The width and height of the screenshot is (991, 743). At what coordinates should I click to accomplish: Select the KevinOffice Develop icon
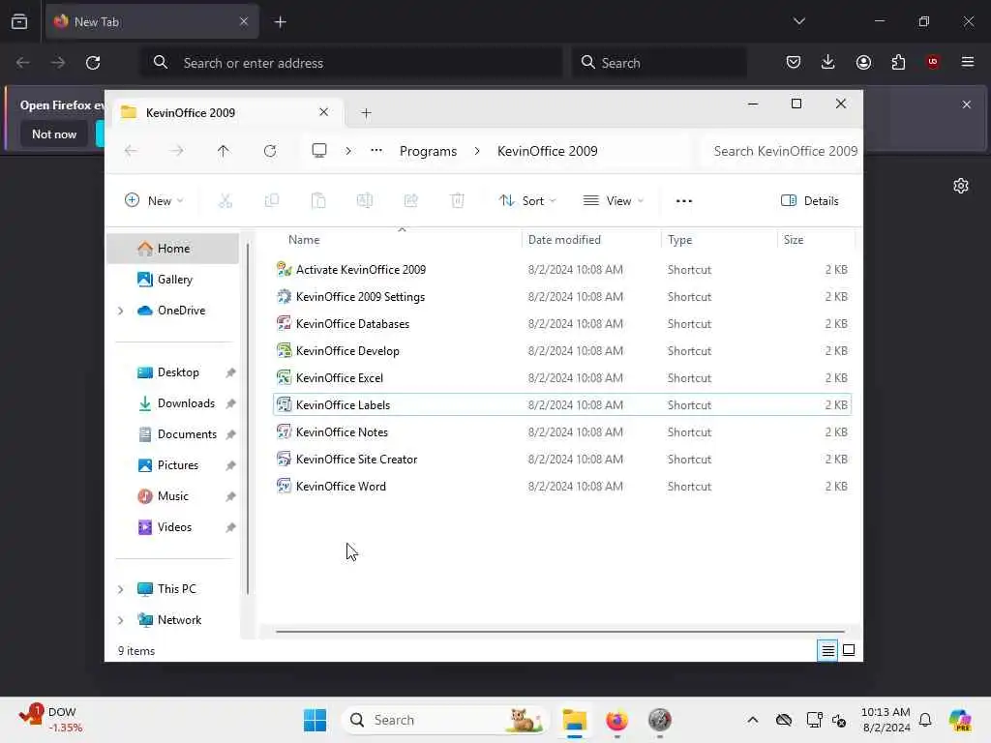click(x=284, y=350)
